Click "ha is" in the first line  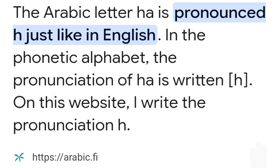click(x=153, y=12)
